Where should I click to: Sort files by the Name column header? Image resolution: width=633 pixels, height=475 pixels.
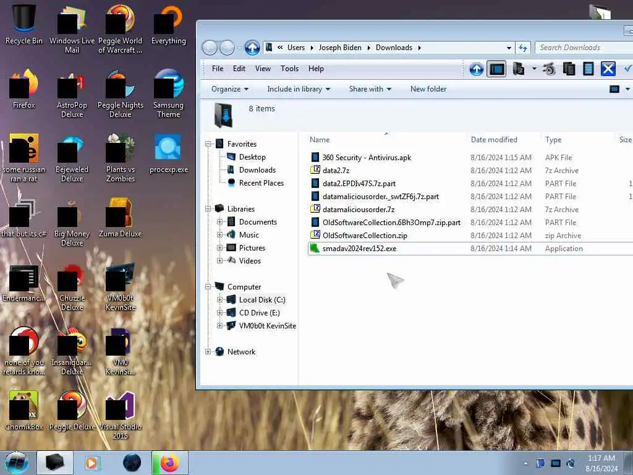(320, 140)
